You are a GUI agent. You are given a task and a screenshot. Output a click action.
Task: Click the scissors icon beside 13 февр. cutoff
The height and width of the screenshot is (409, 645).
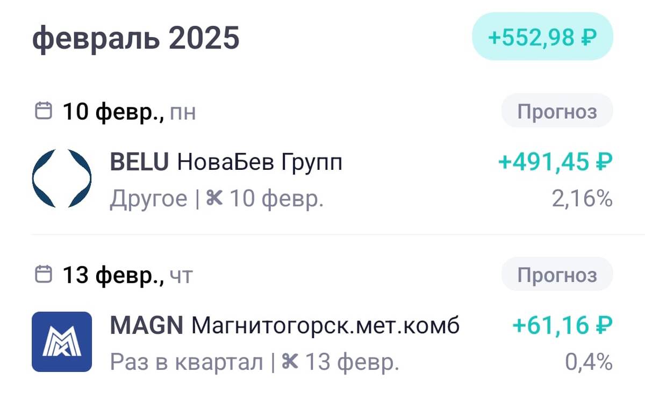[289, 362]
